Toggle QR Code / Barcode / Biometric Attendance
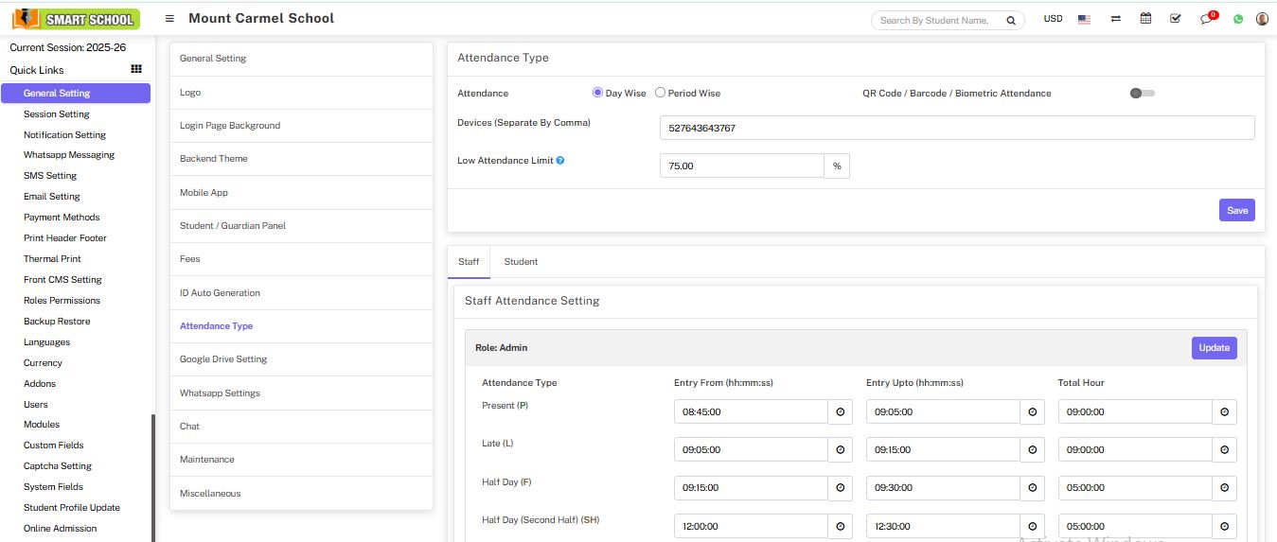 point(1142,93)
